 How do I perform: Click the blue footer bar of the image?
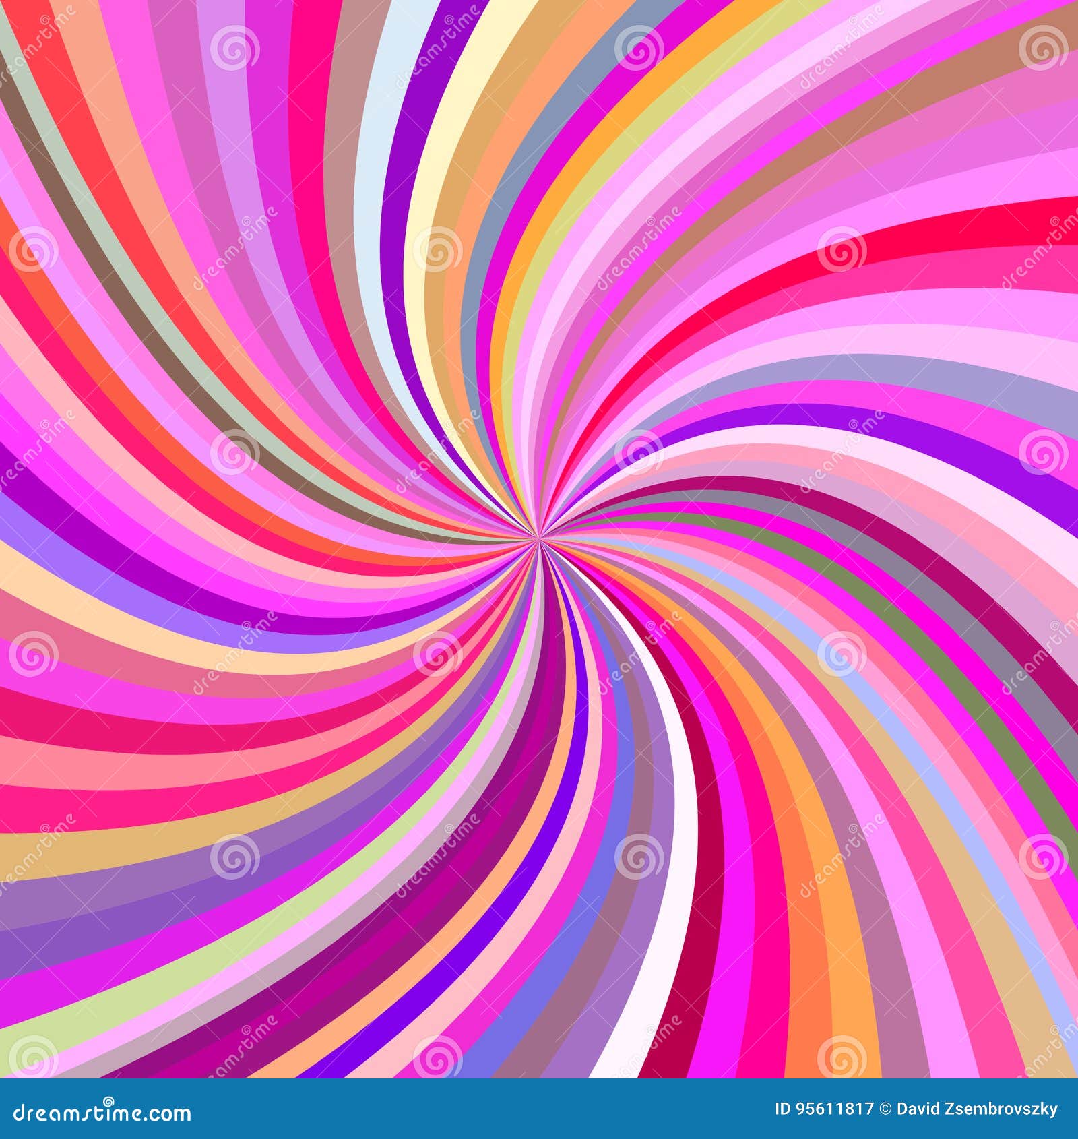click(x=539, y=1109)
